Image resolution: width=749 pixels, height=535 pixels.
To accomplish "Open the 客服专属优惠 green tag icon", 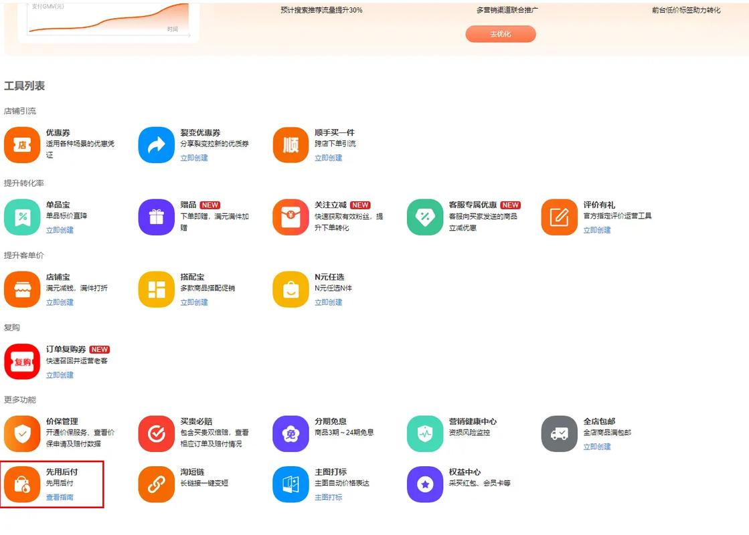I will 424,217.
